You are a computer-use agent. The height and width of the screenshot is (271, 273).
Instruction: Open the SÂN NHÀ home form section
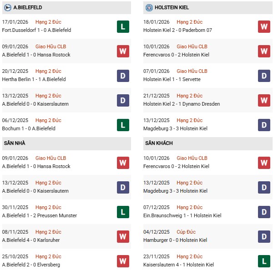click(x=15, y=143)
